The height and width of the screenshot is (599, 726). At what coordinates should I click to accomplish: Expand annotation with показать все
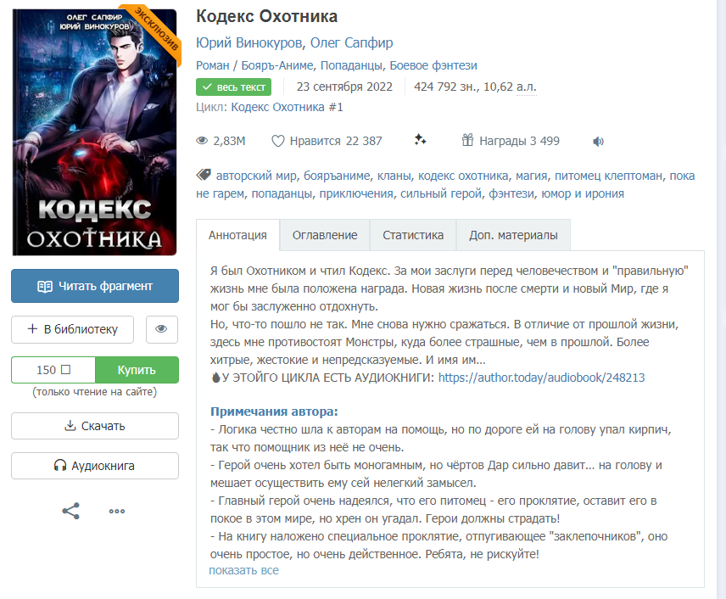(x=243, y=570)
